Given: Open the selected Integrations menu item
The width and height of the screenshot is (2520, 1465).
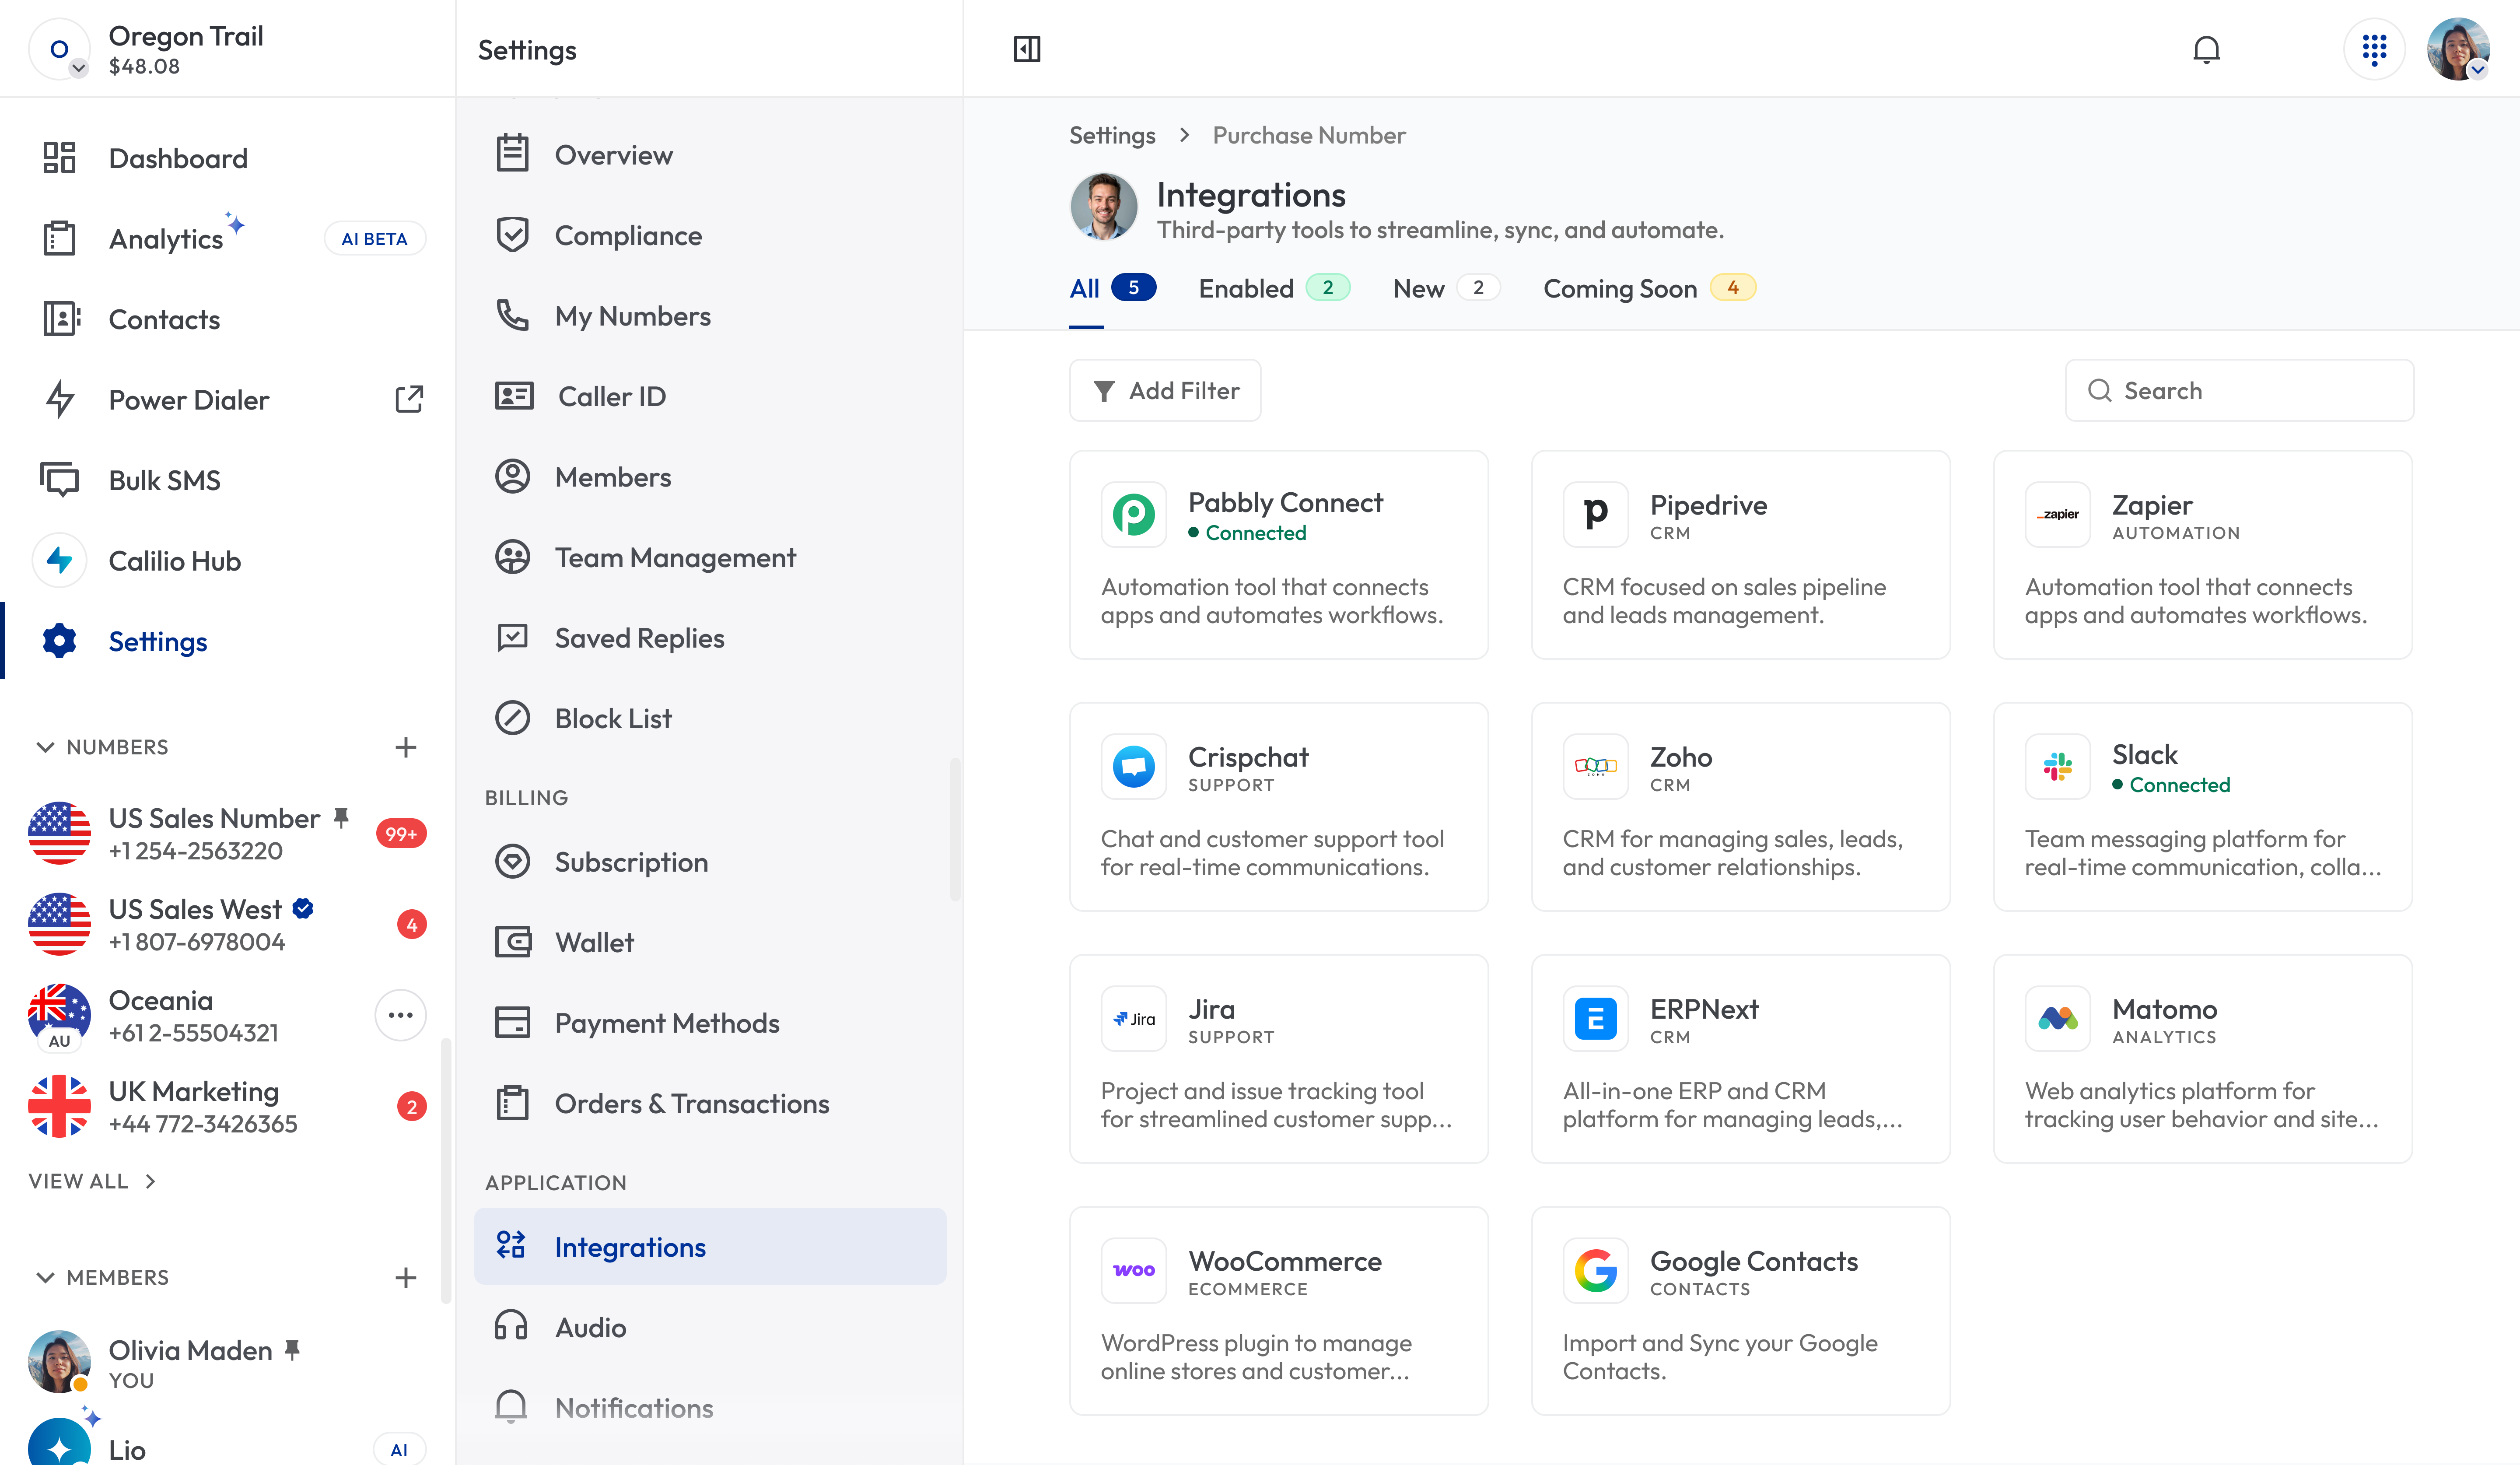Looking at the screenshot, I should tap(710, 1246).
